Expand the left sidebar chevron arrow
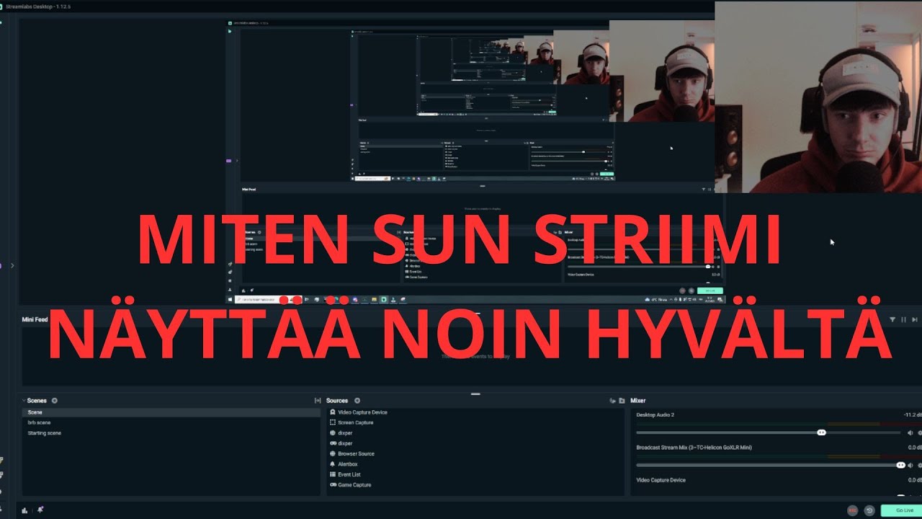Image resolution: width=922 pixels, height=519 pixels. pos(12,266)
